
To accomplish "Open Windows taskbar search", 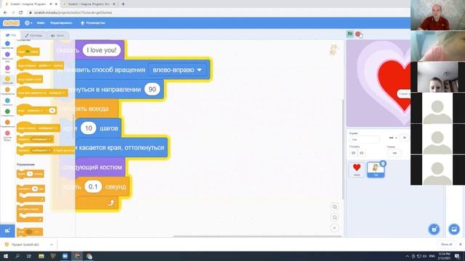I will (17, 256).
